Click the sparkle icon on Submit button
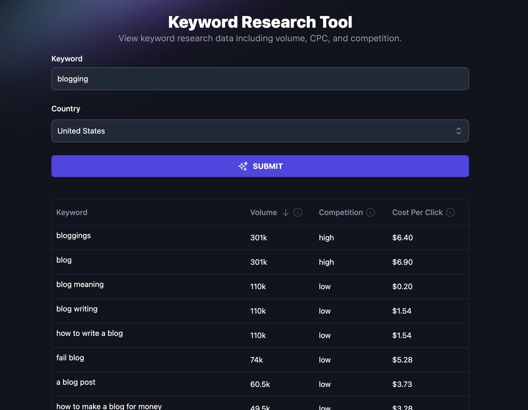 243,166
